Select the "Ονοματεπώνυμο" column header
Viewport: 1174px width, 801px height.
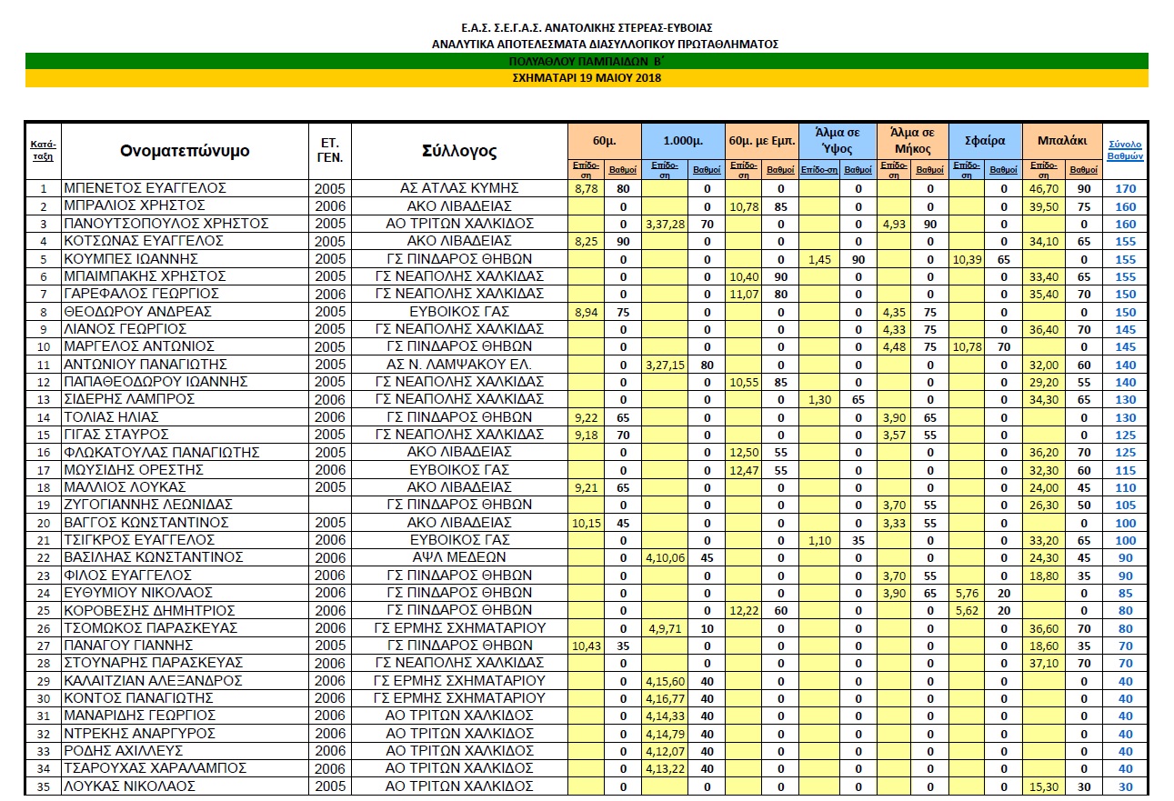point(185,151)
